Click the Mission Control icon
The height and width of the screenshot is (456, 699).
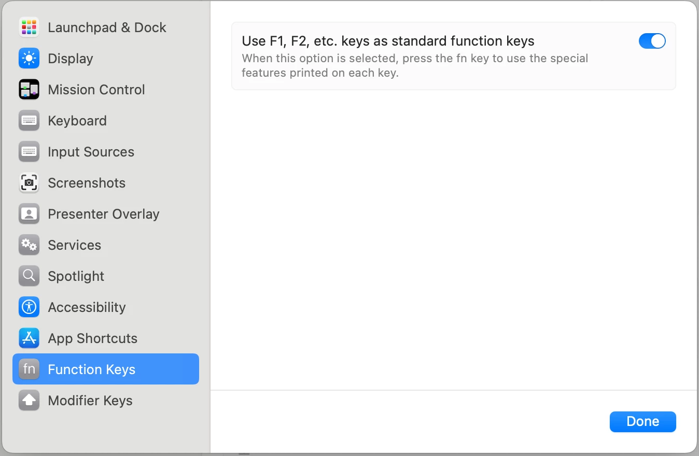29,90
